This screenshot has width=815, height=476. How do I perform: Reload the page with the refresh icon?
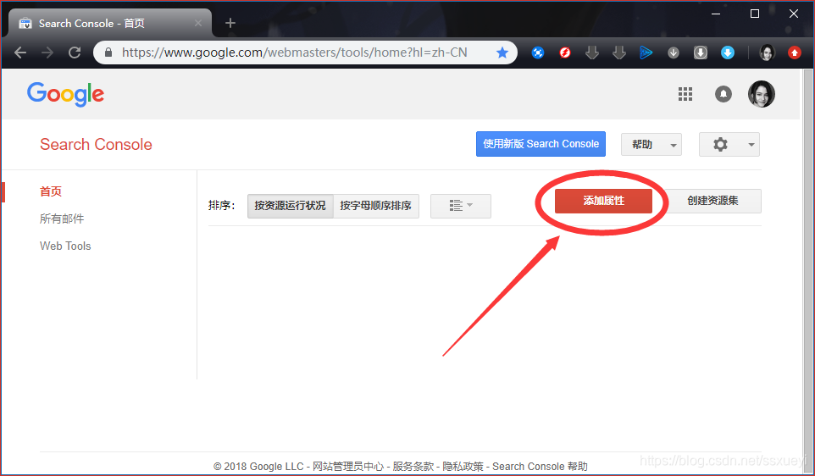pyautogui.click(x=75, y=53)
